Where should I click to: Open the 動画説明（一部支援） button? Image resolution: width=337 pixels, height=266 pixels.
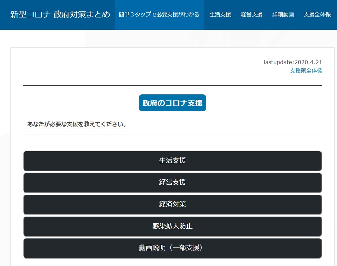172,248
